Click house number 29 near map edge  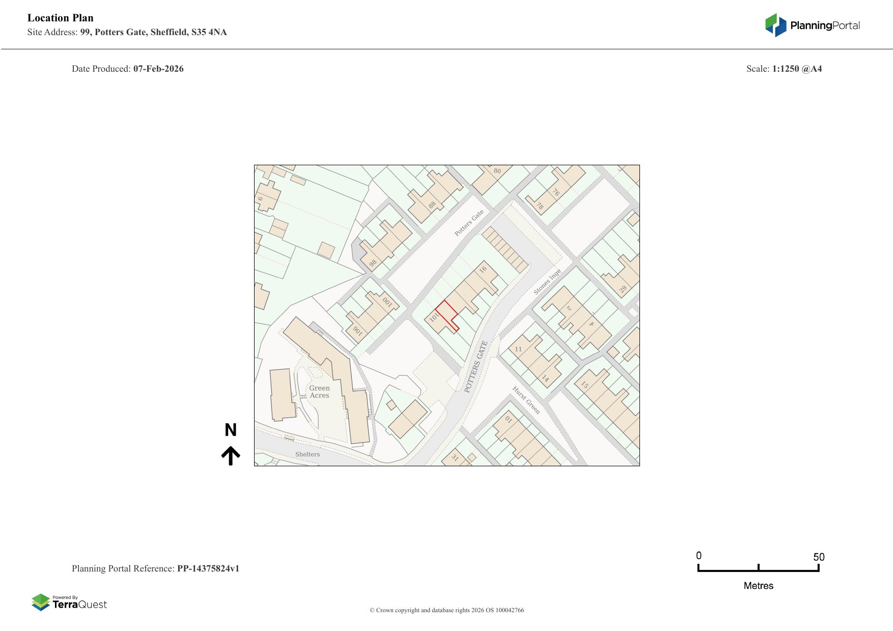pyautogui.click(x=623, y=289)
